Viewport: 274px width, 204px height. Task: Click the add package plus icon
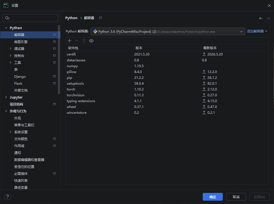coord(69,41)
